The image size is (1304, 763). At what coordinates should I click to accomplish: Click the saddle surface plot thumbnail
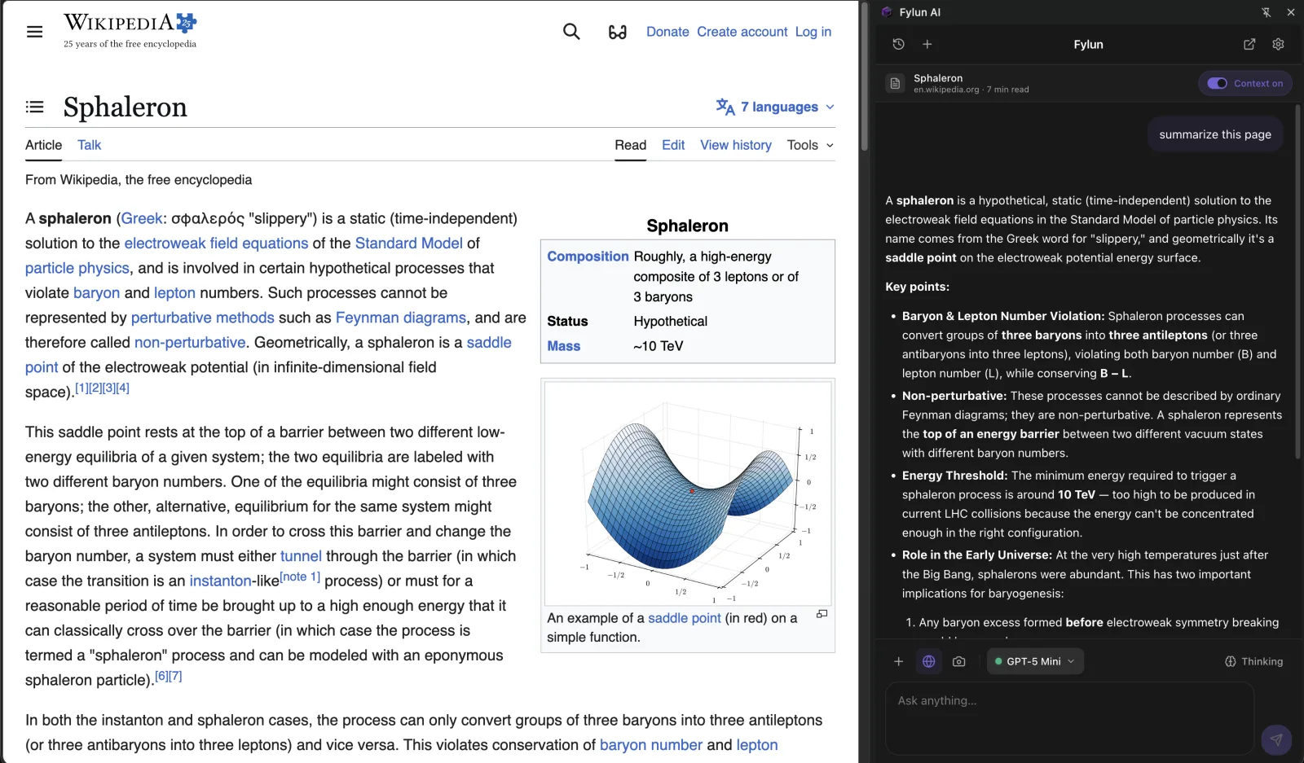[x=688, y=493]
